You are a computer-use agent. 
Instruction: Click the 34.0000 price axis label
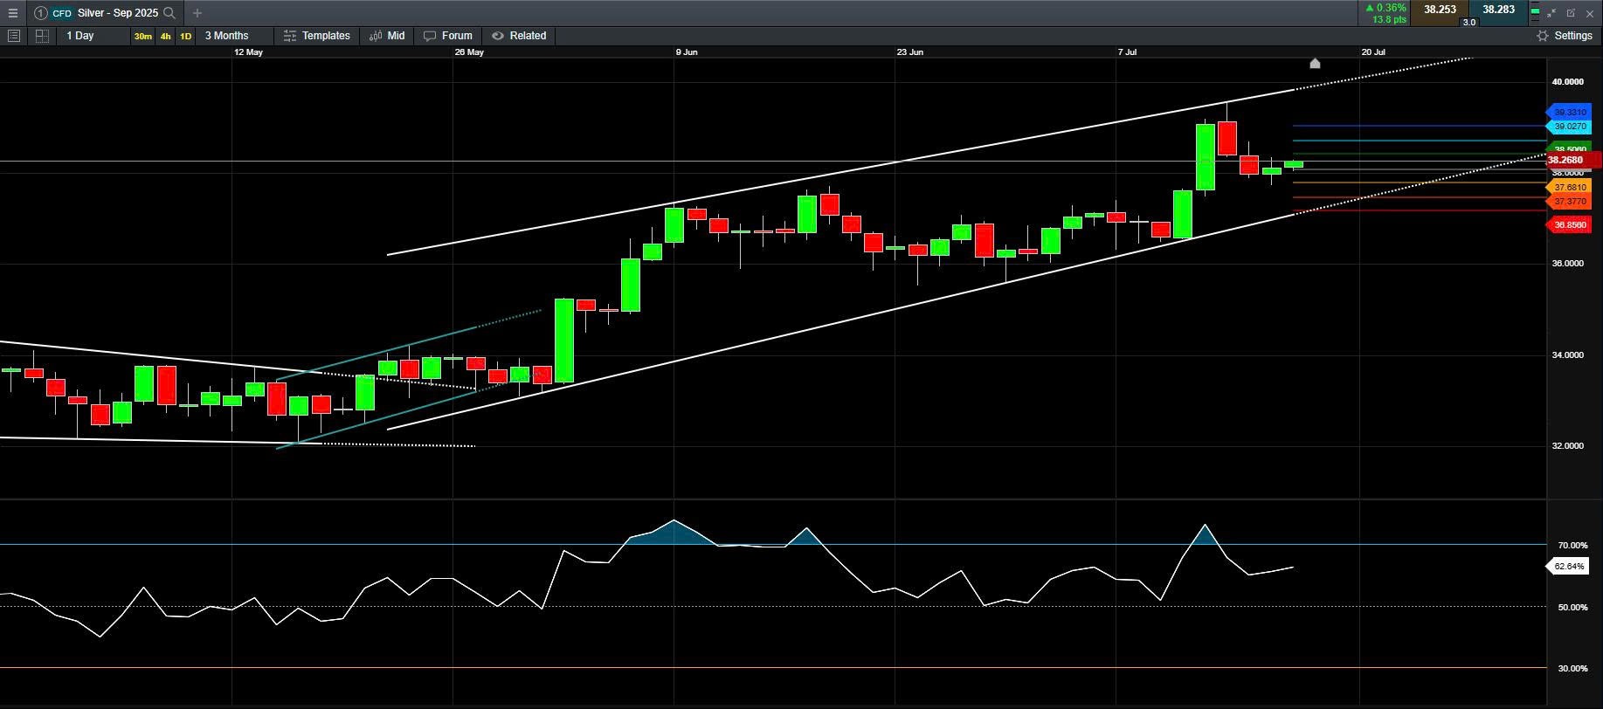pos(1567,355)
